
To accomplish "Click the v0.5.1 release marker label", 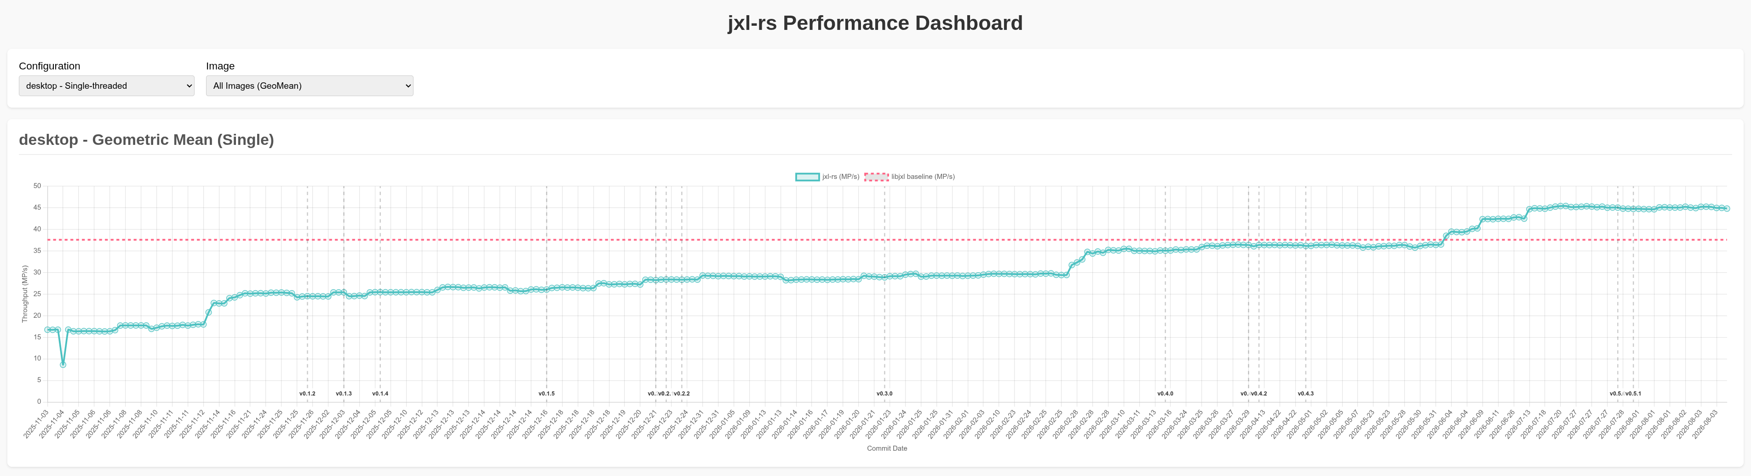I will coord(1633,394).
